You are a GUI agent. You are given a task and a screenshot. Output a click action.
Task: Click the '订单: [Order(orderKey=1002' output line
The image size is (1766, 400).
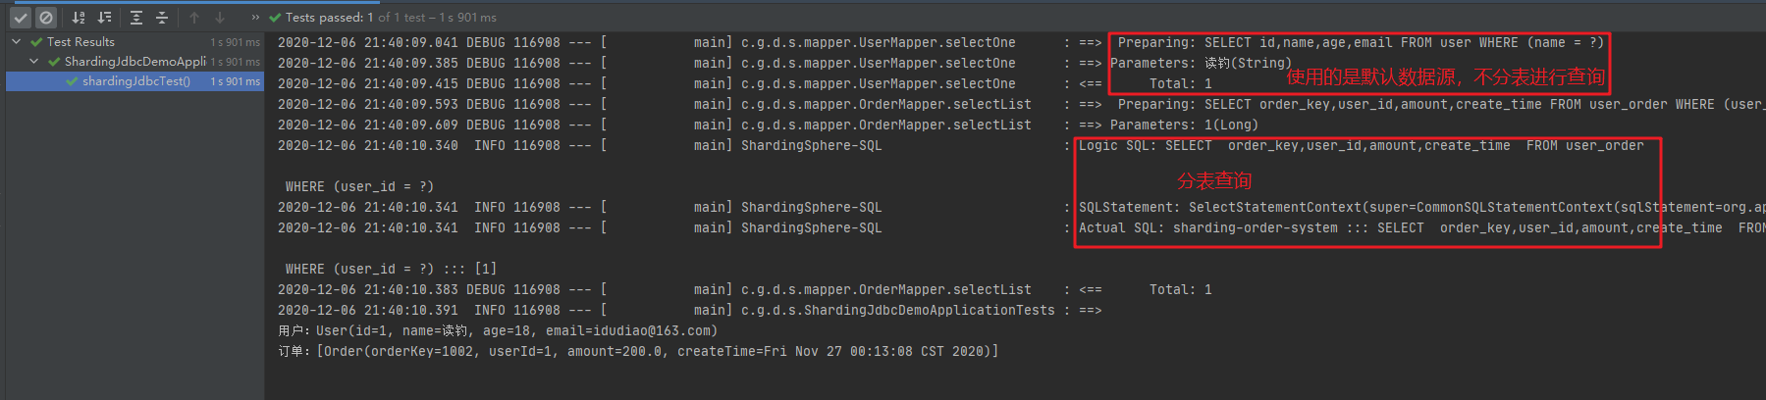pyautogui.click(x=638, y=351)
